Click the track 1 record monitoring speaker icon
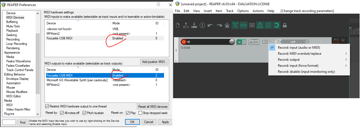 (x=189, y=42)
